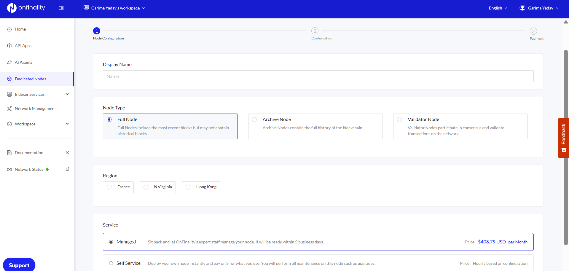
Task: Click the OnFinality logo icon
Action: click(12, 8)
